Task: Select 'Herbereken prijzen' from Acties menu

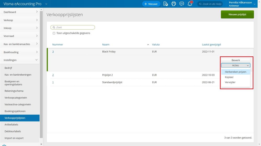Action: tap(235, 72)
